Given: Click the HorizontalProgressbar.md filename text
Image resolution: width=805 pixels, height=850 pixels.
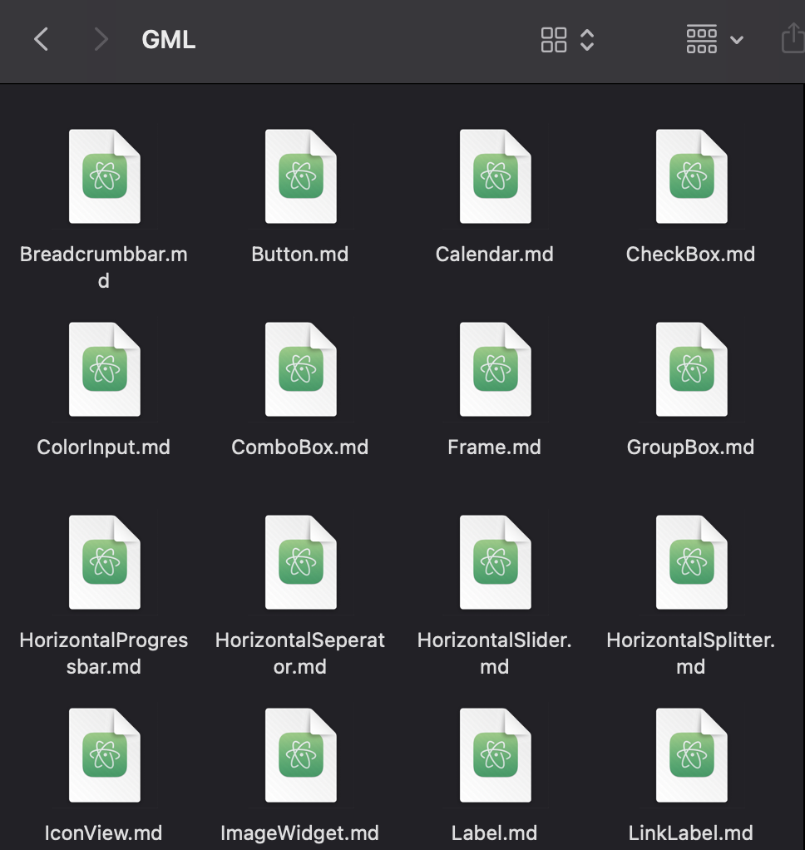Looking at the screenshot, I should click(103, 653).
